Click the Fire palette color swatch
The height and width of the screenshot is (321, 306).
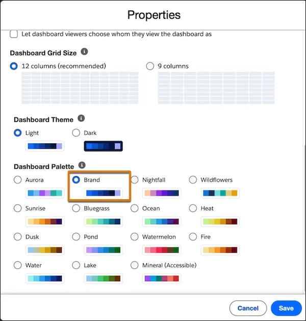tap(220, 250)
